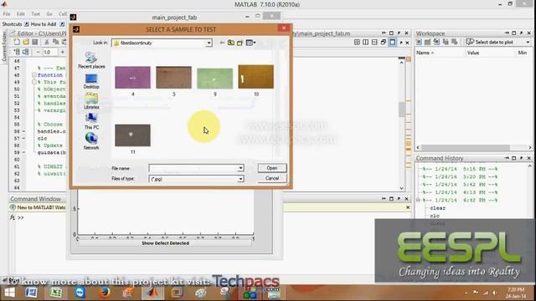This screenshot has width=536, height=301.
Task: Select 'clc' in Command History
Action: tap(435, 216)
